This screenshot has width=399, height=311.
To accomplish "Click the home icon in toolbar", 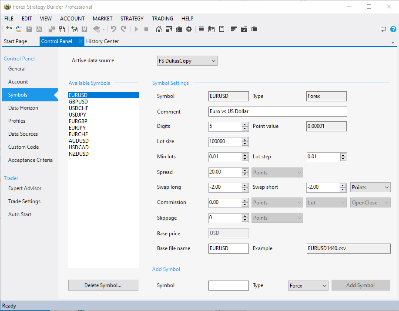I will [x=159, y=30].
